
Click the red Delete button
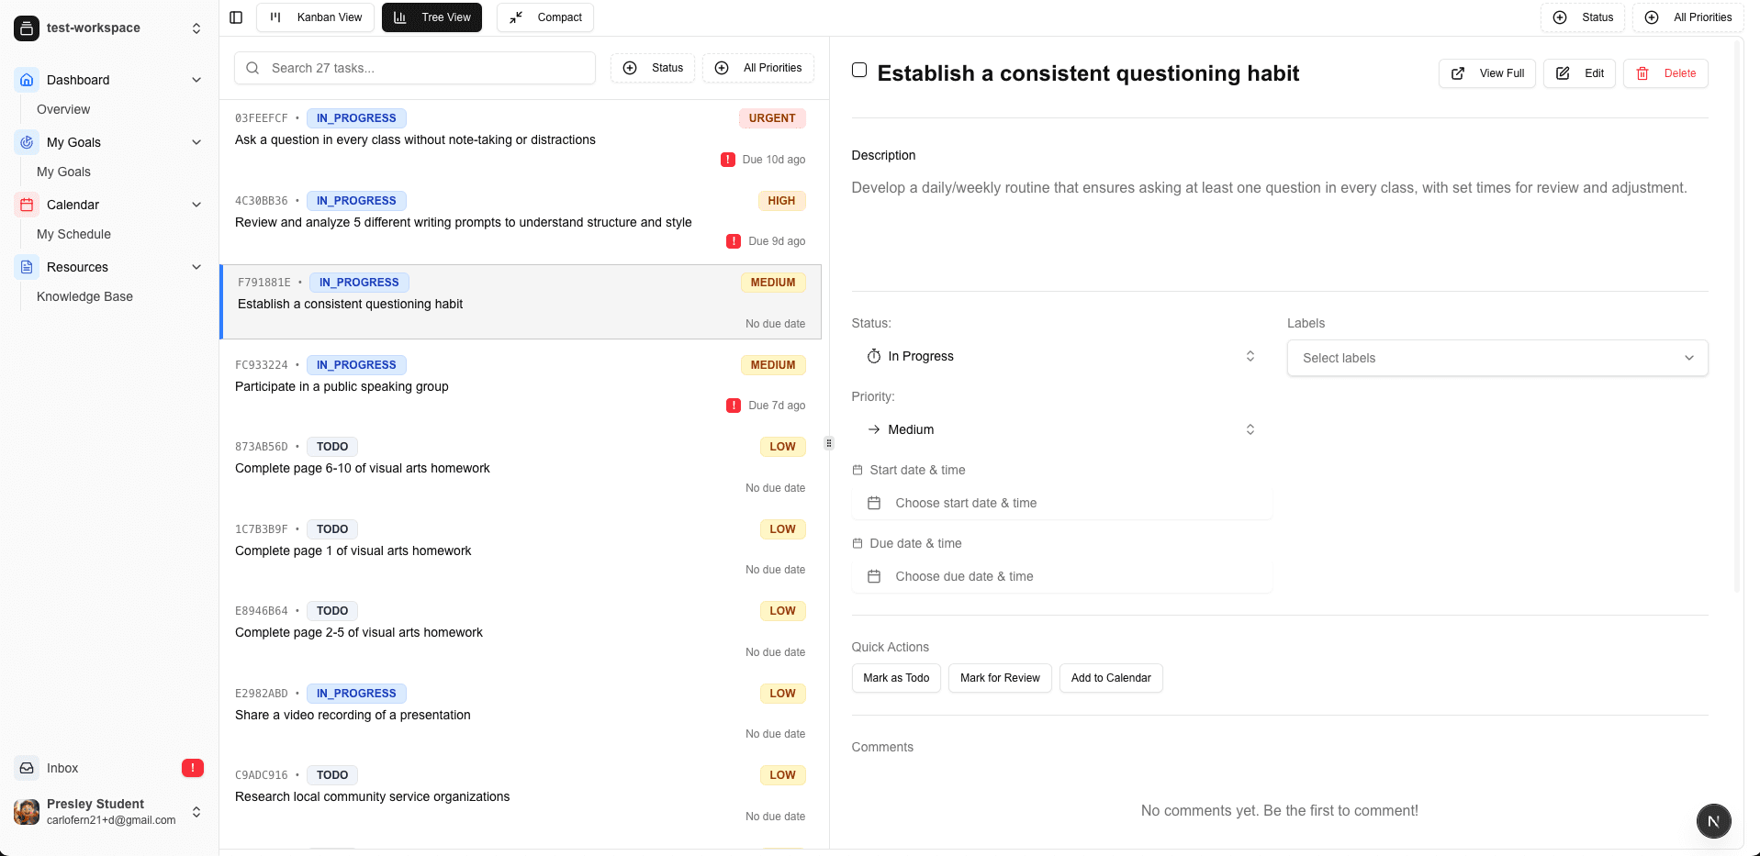[x=1665, y=73]
